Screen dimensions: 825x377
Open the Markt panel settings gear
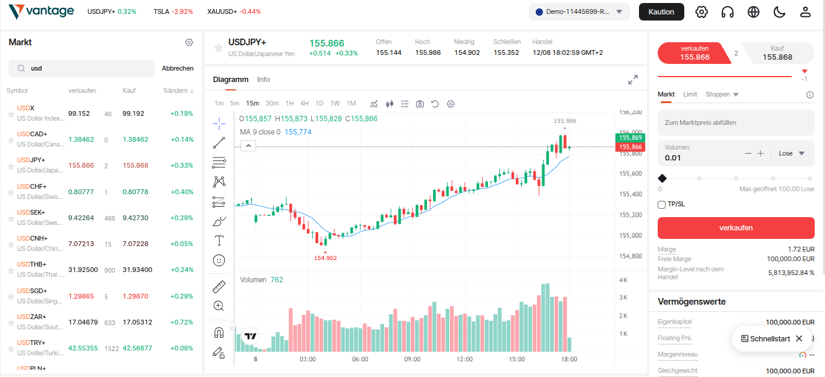tap(189, 42)
